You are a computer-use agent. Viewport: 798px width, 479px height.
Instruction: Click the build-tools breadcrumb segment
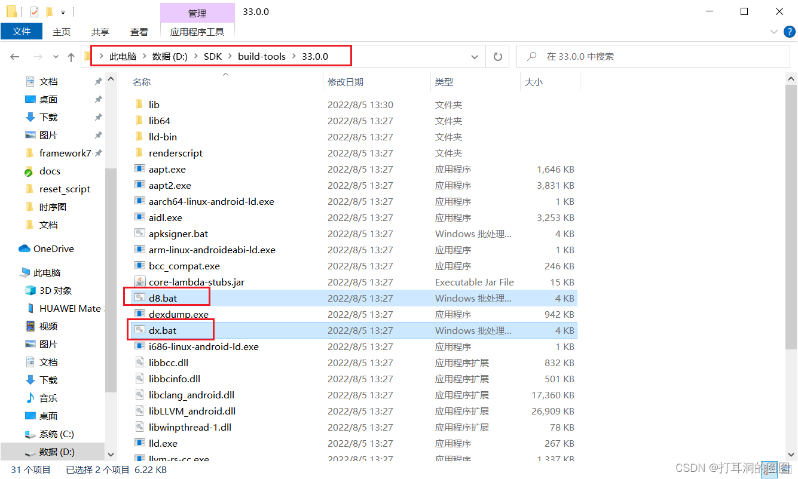(x=262, y=57)
